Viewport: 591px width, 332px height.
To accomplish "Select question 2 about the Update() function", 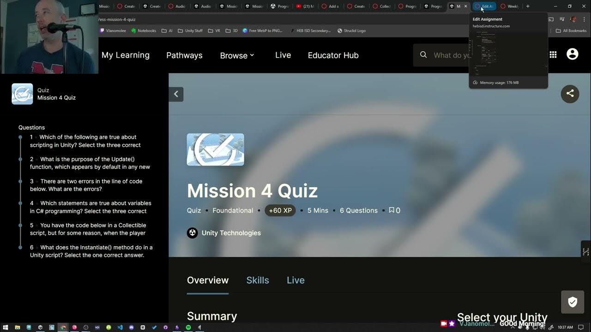I will click(90, 163).
